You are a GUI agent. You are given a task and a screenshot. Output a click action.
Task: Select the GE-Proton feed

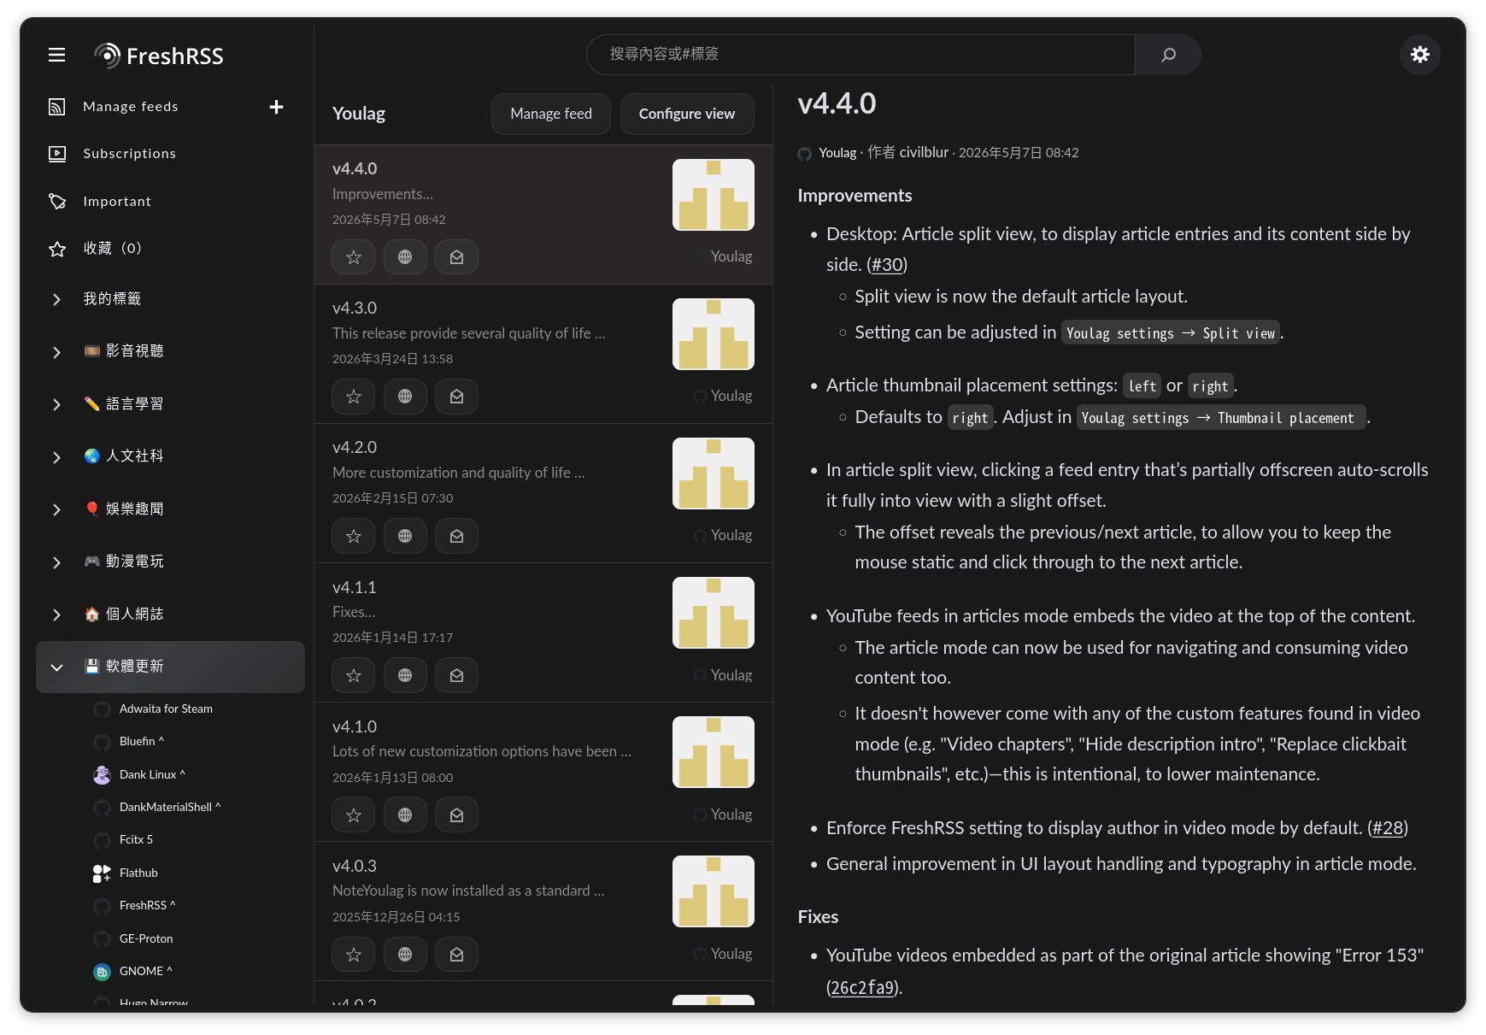146,939
